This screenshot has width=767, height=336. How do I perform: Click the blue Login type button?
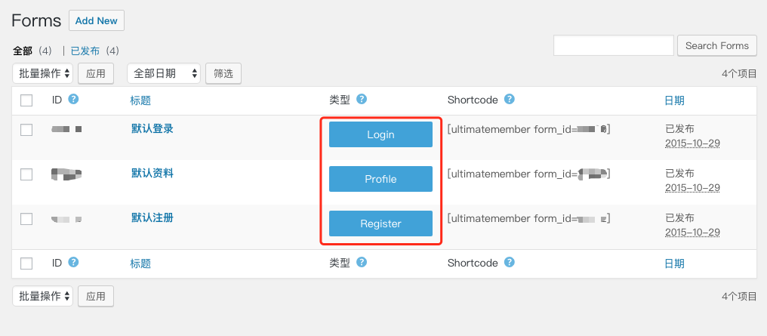click(x=380, y=134)
